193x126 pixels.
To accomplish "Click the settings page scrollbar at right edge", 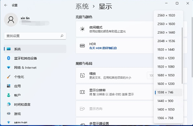I will [192, 47].
